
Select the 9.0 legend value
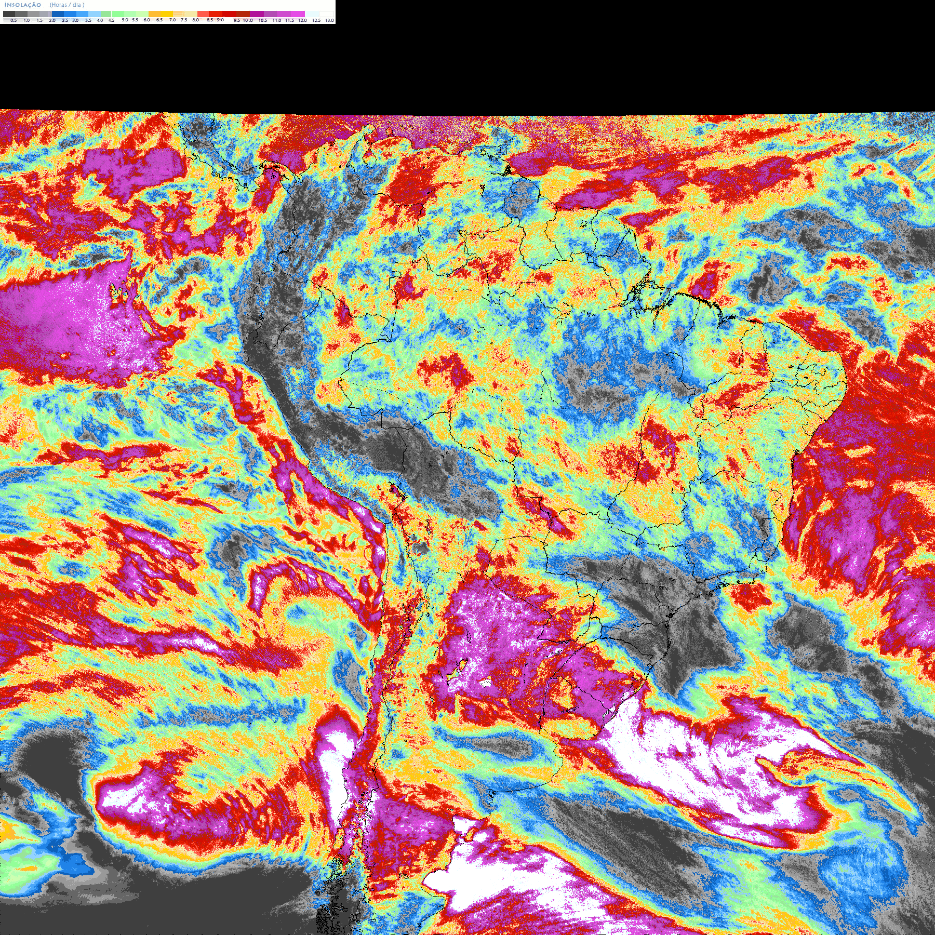pyautogui.click(x=220, y=20)
